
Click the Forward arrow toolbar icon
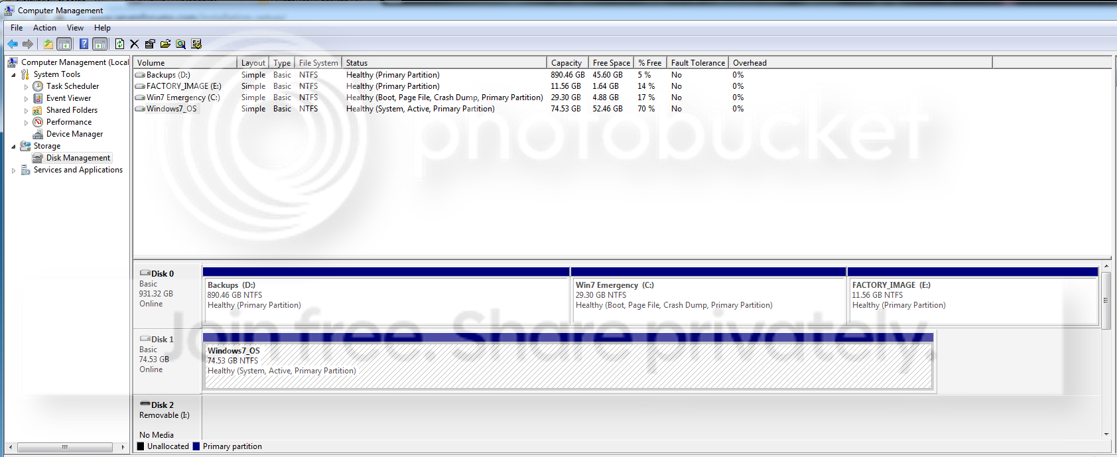(x=28, y=44)
